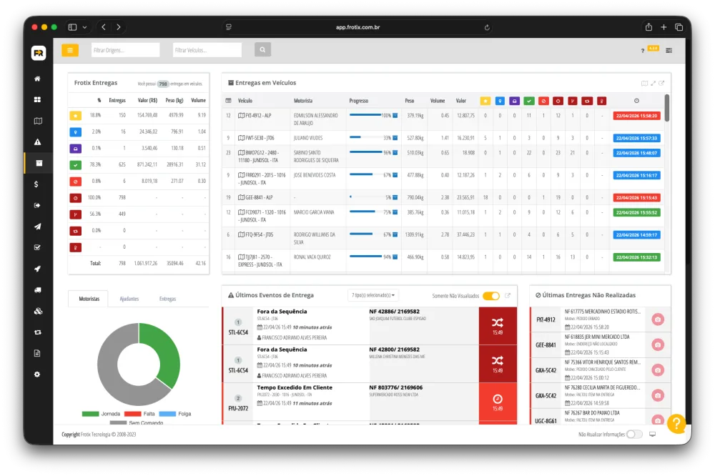
Task: Open the dollar sign finance section in the sidebar
Action: coord(36,184)
